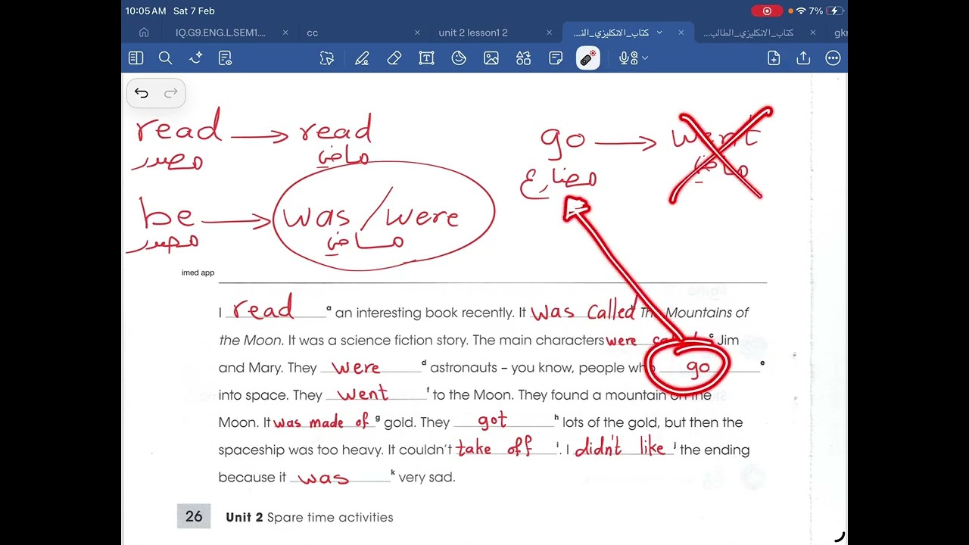
Task: Tap the page number 26
Action: coord(194,516)
